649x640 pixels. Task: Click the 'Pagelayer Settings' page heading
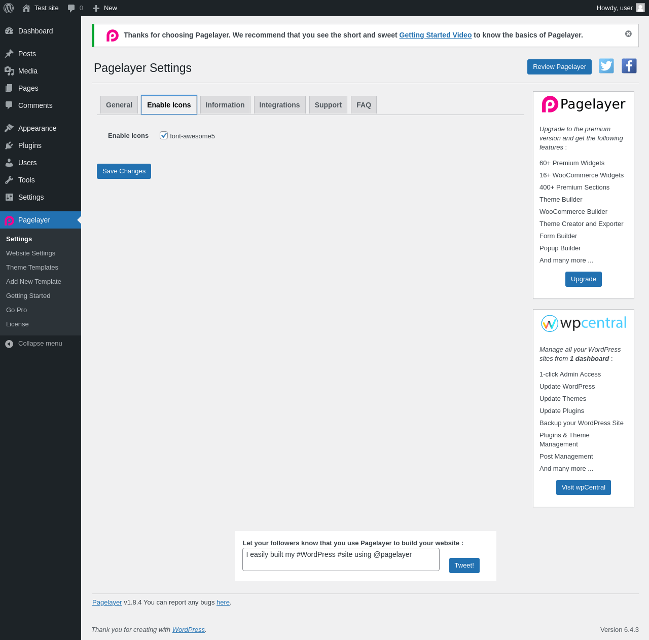tap(142, 68)
